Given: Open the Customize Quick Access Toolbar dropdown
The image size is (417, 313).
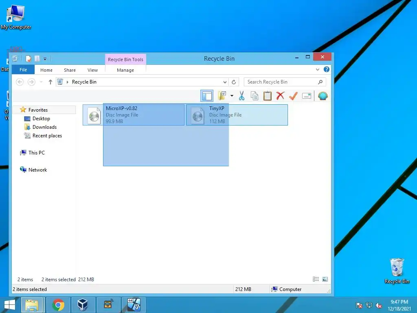Looking at the screenshot, I should coord(45,59).
